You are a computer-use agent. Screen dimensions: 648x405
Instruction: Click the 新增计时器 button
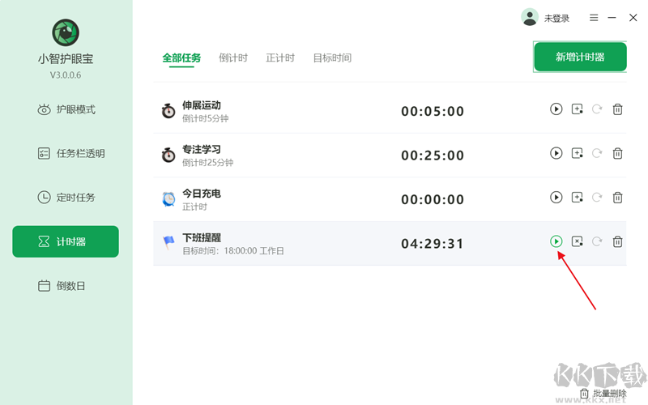pos(580,57)
